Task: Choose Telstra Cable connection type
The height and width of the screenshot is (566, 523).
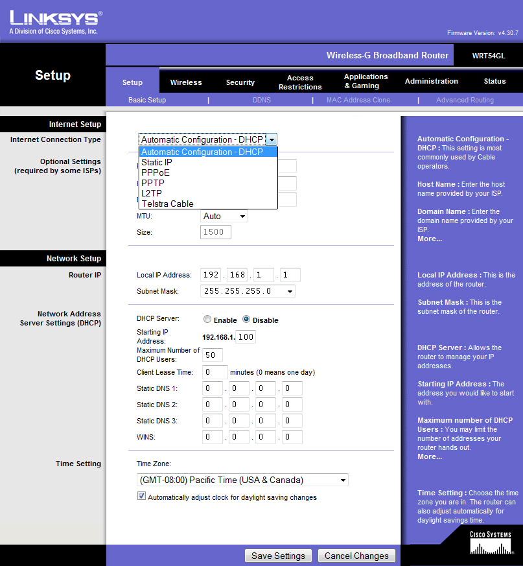Action: tap(208, 204)
